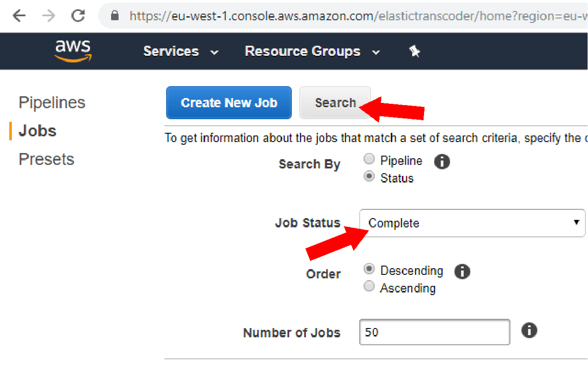Click the padlock site security icon

(x=115, y=16)
